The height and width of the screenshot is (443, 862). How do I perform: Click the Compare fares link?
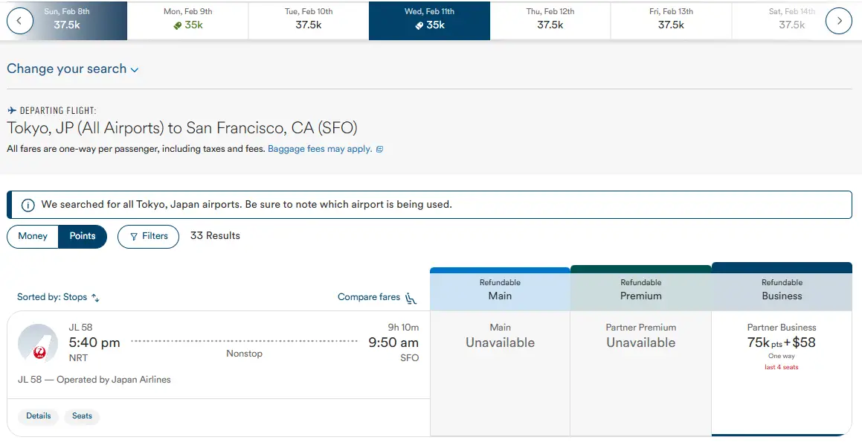point(369,297)
